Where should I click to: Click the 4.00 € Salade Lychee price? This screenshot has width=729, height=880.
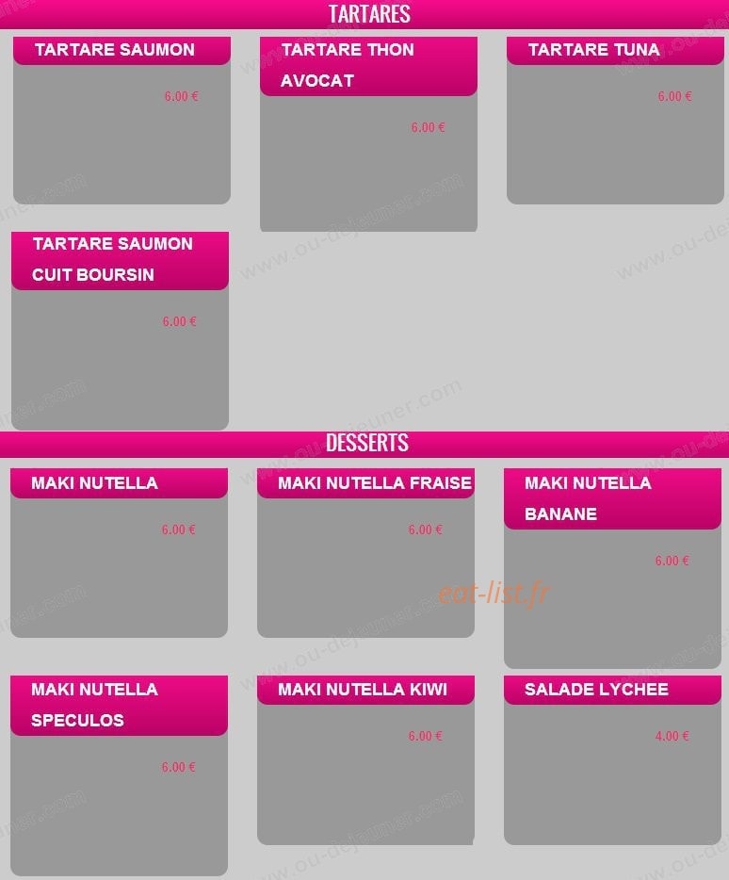[x=672, y=736]
